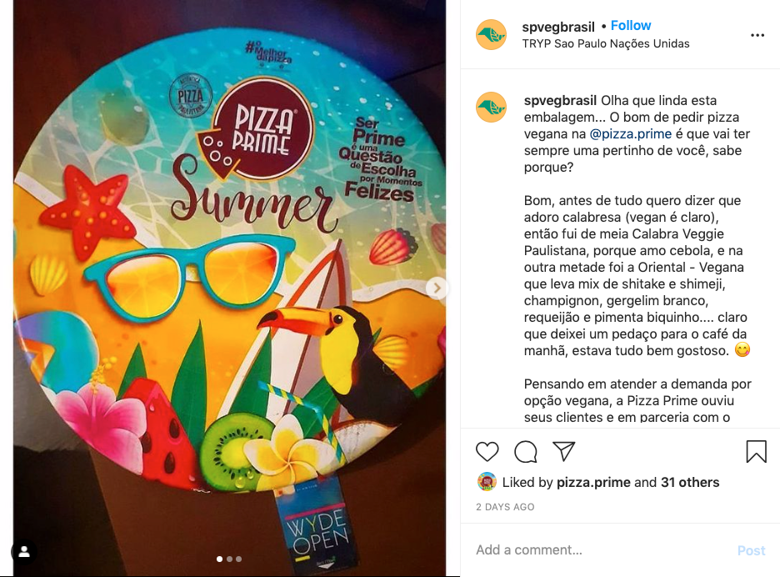
Task: Select first carousel dot indicator
Action: (x=219, y=559)
